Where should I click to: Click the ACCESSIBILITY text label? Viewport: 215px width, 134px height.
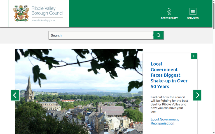169,18
